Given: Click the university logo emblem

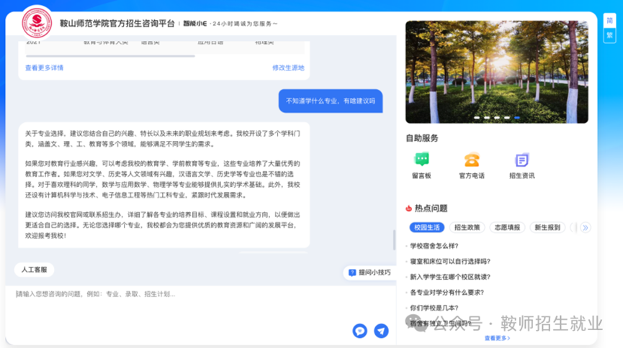Looking at the screenshot, I should click(37, 22).
